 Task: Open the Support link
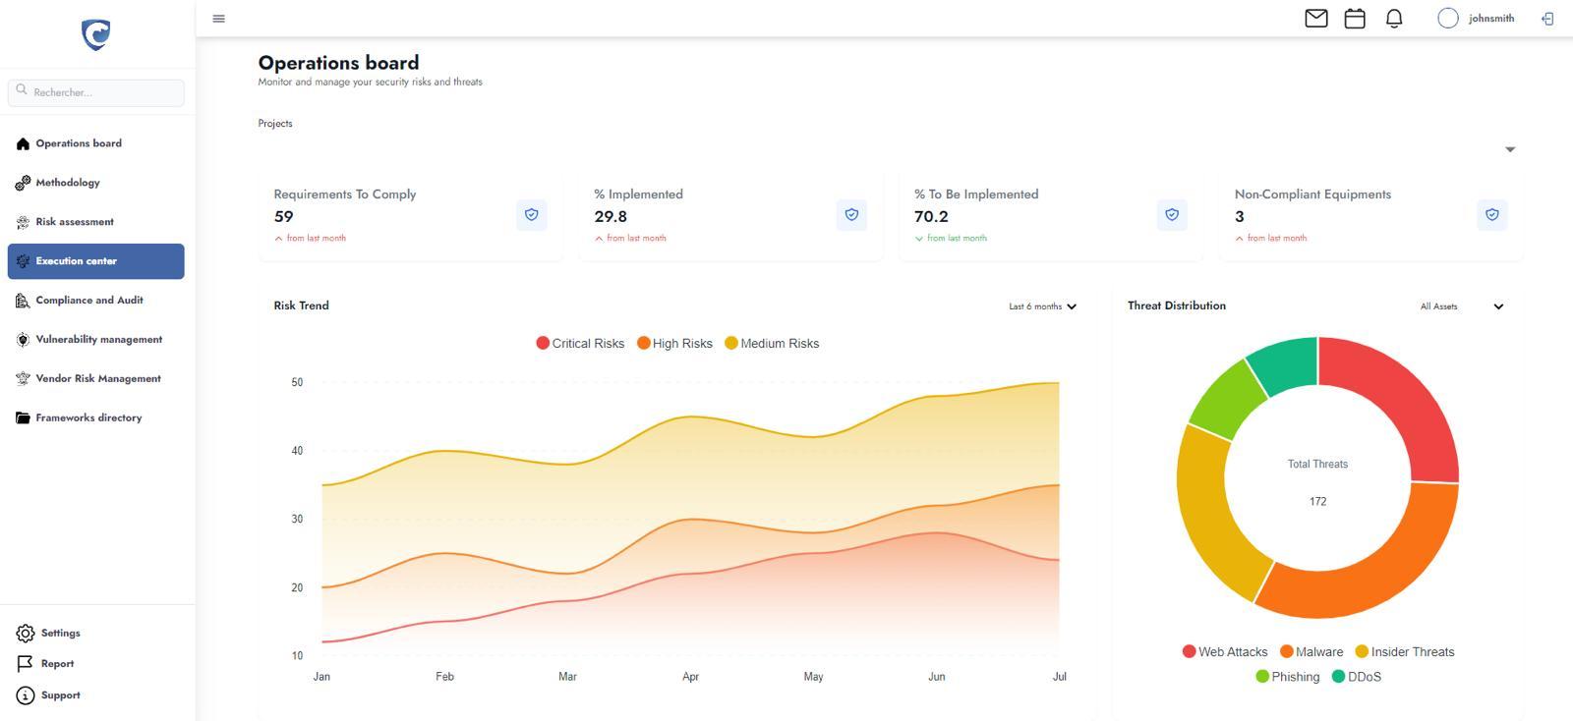(60, 695)
